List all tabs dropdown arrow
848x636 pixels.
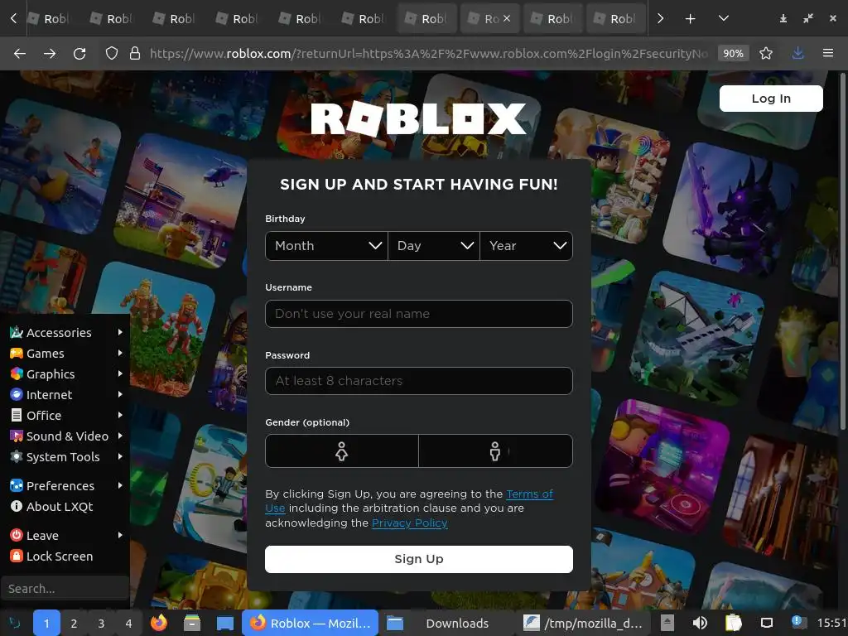point(724,18)
